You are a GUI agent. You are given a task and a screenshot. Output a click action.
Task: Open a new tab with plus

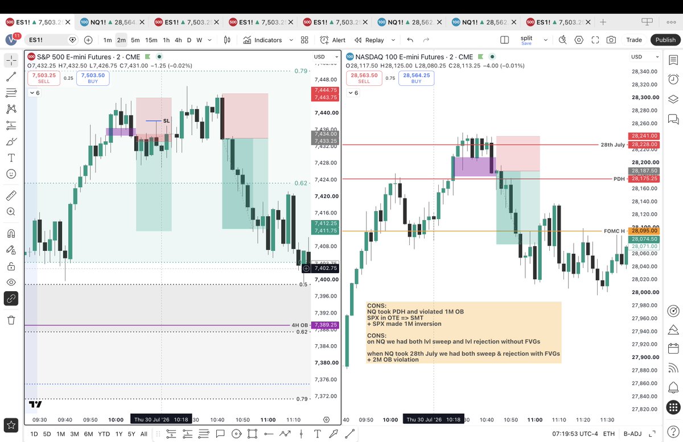[603, 22]
